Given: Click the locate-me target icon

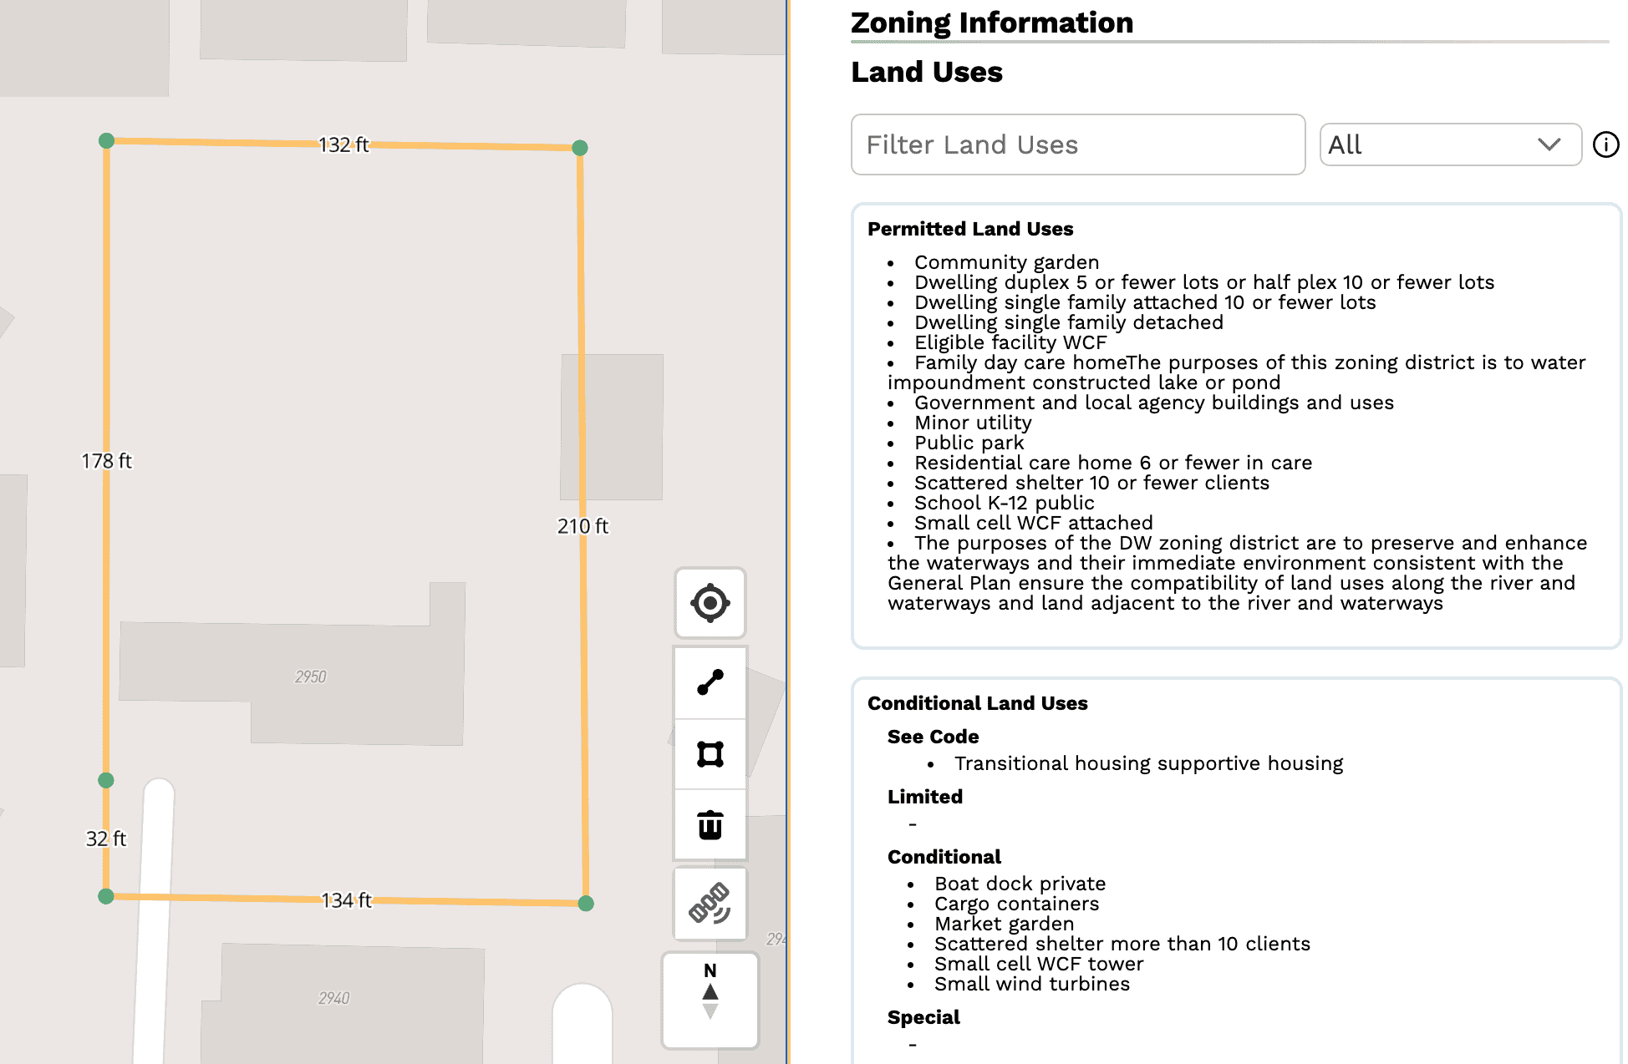Looking at the screenshot, I should coord(710,603).
